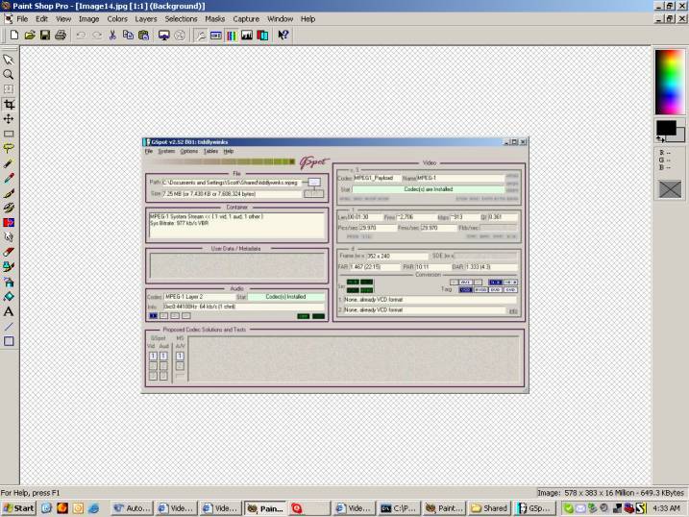Open the Capture menu
689x517 pixels.
click(x=246, y=19)
